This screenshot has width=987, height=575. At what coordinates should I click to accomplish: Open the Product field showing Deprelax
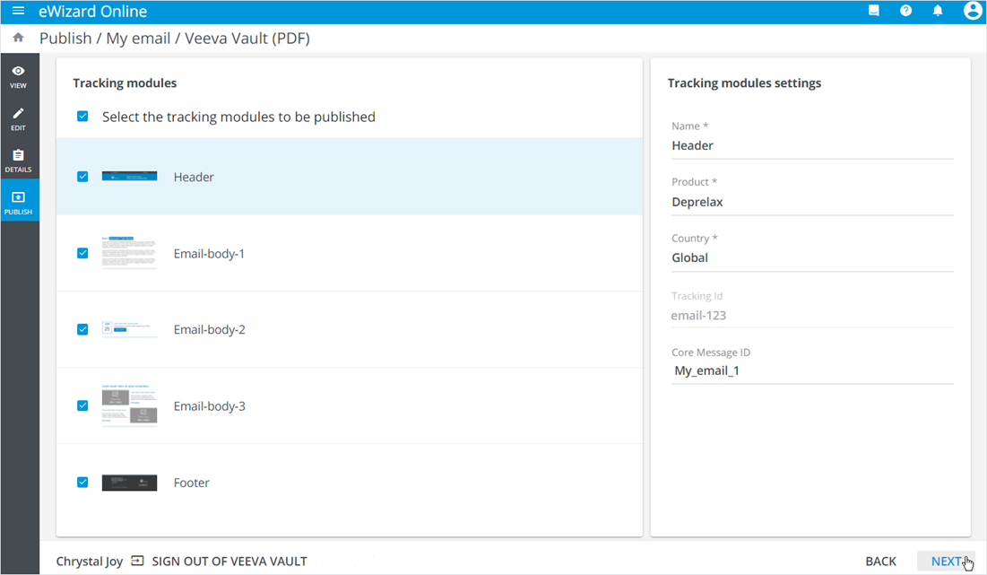point(811,203)
